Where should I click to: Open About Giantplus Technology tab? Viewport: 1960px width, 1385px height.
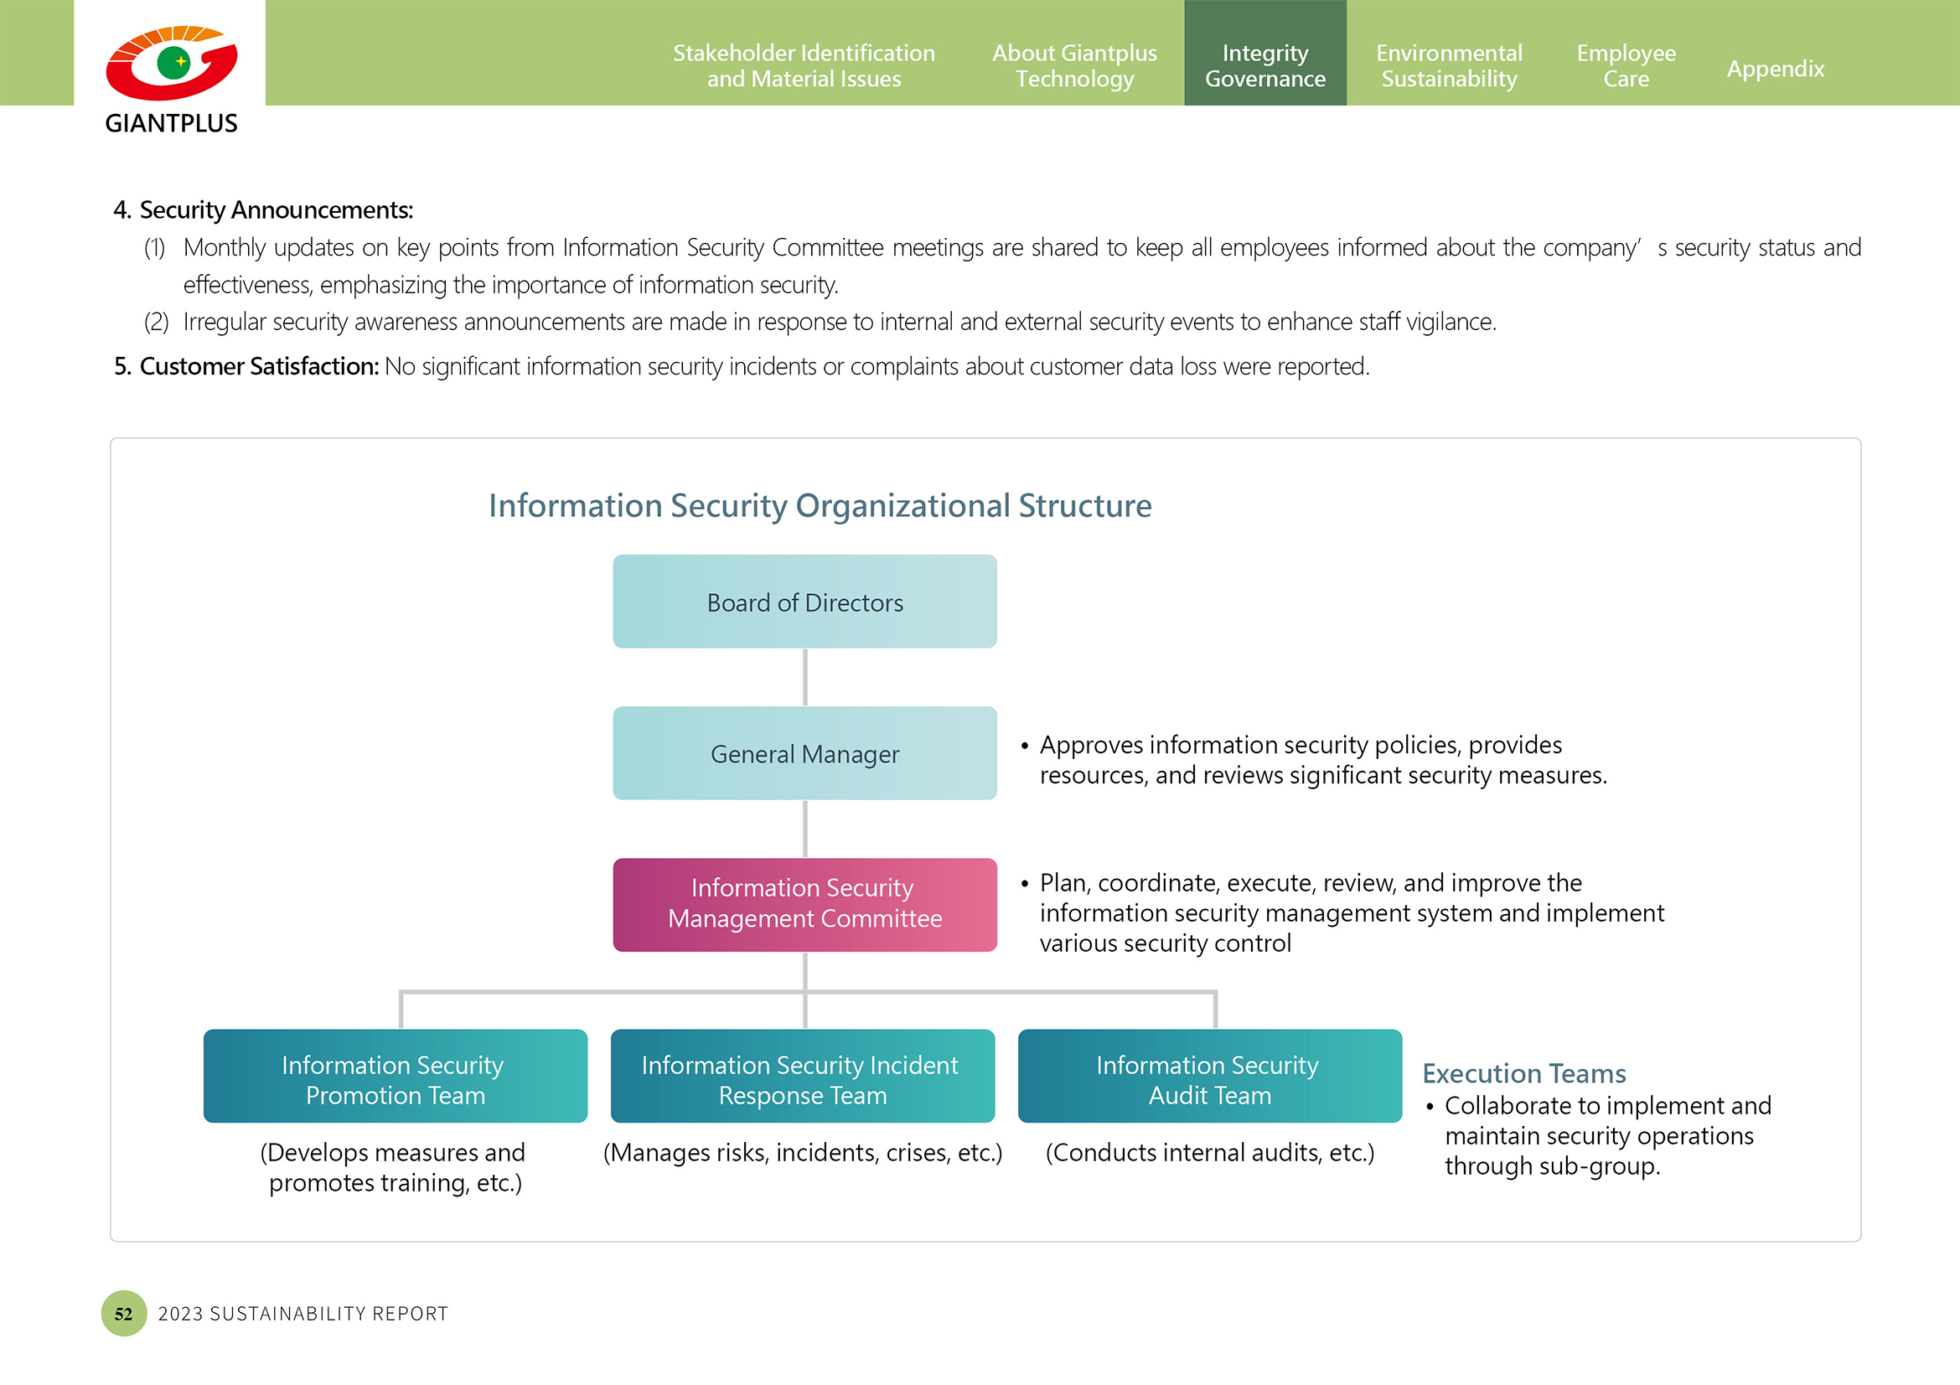1074,65
